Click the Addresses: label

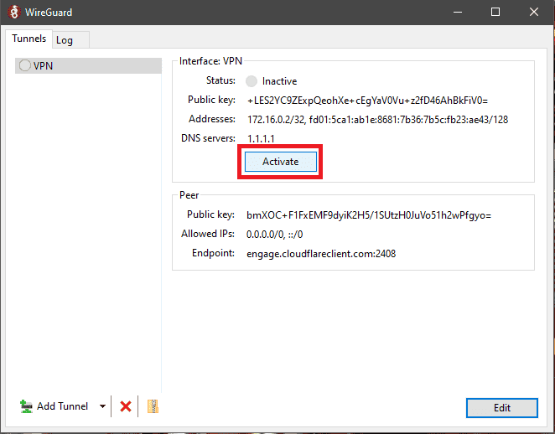click(211, 119)
